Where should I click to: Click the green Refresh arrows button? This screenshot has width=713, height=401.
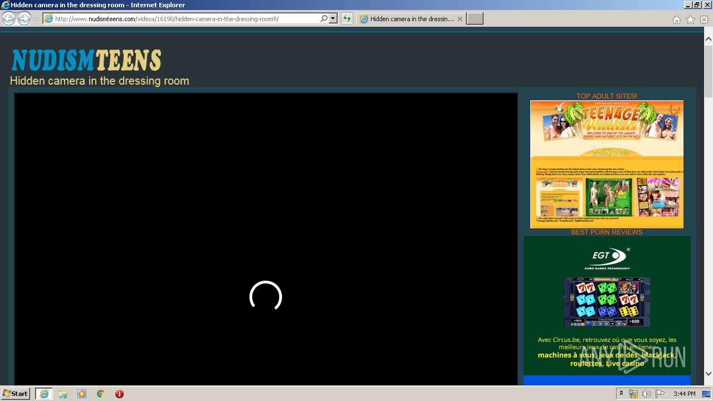coord(347,19)
